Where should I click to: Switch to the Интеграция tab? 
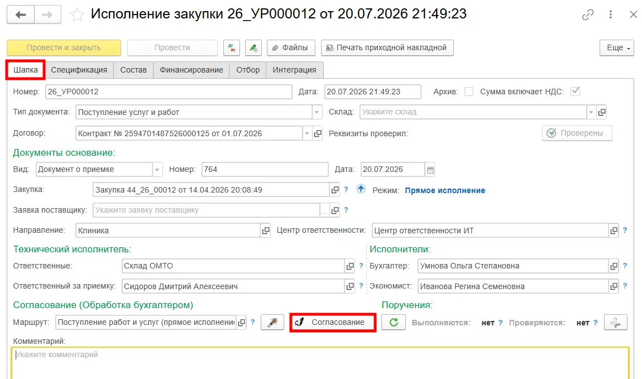pos(294,70)
